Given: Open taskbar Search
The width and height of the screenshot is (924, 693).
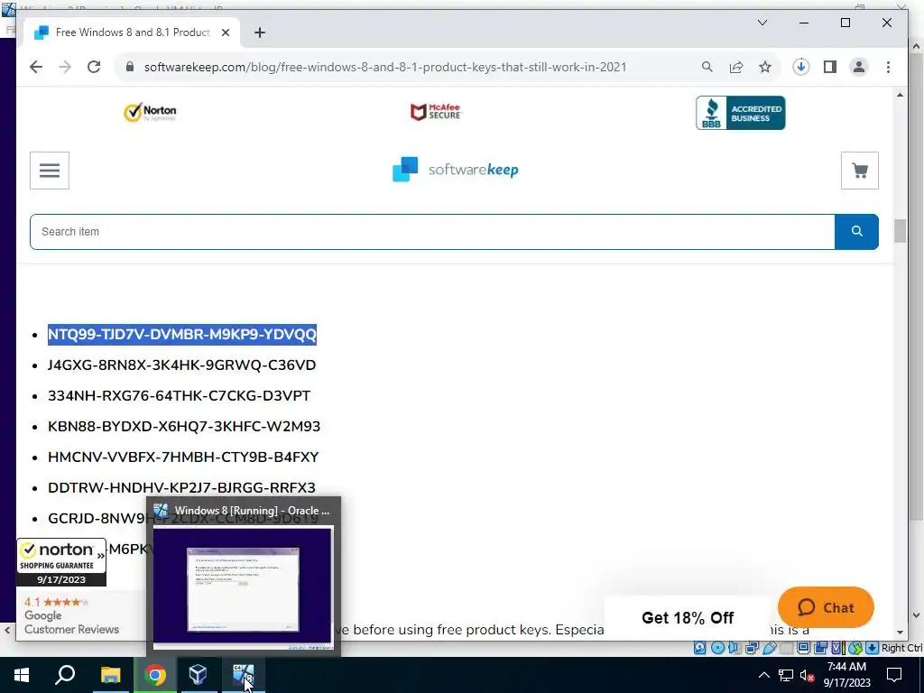Looking at the screenshot, I should tap(65, 675).
